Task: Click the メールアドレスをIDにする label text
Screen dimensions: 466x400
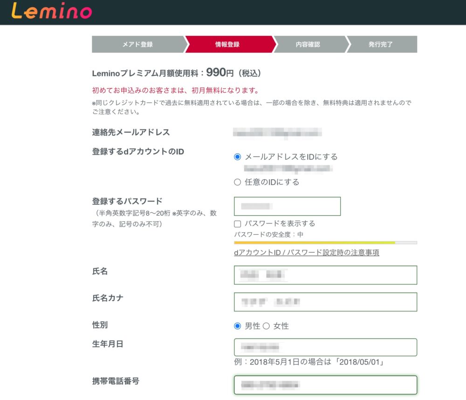Action: [291, 157]
